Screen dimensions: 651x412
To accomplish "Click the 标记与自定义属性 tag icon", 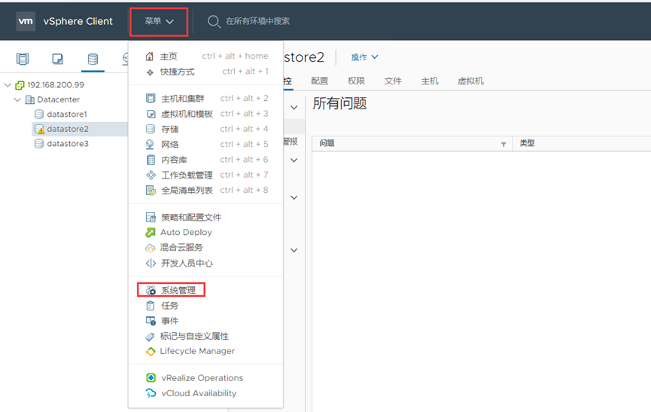I will (151, 337).
